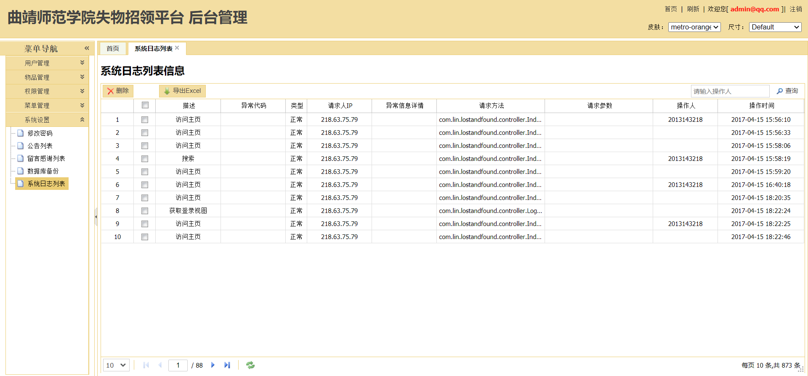Open 留言感谢列表 in the menu
The image size is (808, 376).
pos(46,158)
